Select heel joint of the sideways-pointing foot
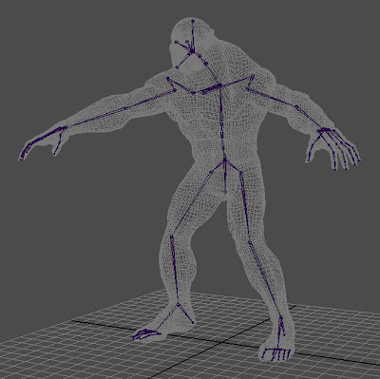 [193, 322]
